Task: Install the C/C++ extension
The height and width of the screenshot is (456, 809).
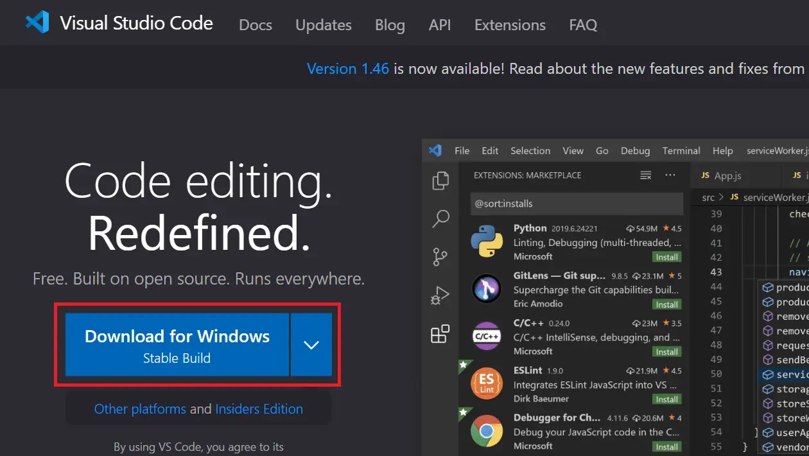Action: [x=666, y=352]
